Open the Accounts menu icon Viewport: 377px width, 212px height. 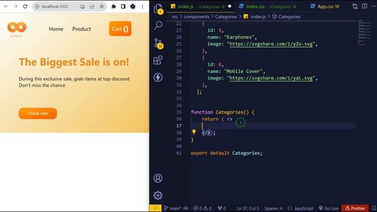[x=158, y=178]
